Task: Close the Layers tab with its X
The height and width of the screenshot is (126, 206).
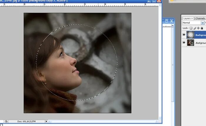Action: click(x=192, y=19)
